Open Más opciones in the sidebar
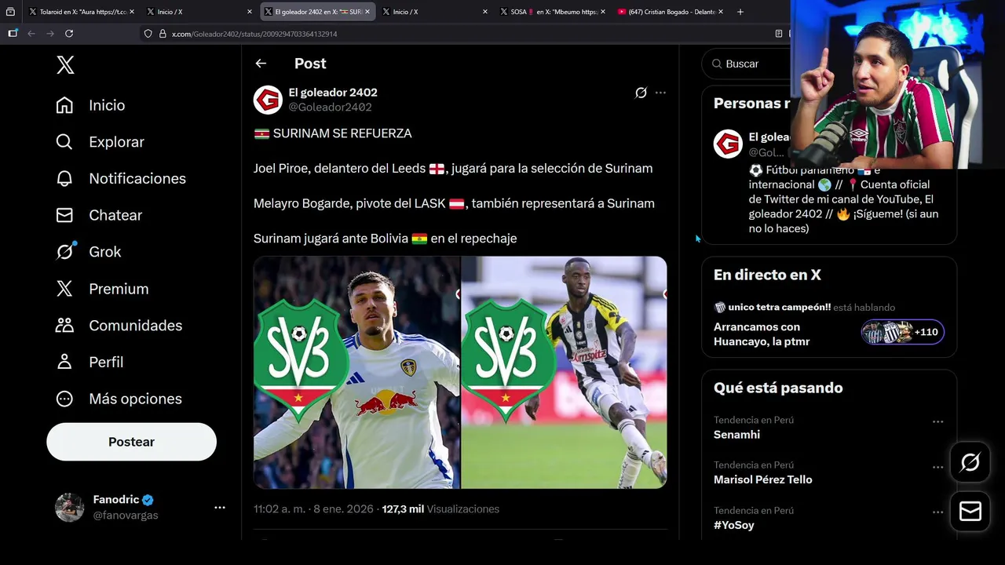1005x565 pixels. pyautogui.click(x=119, y=399)
